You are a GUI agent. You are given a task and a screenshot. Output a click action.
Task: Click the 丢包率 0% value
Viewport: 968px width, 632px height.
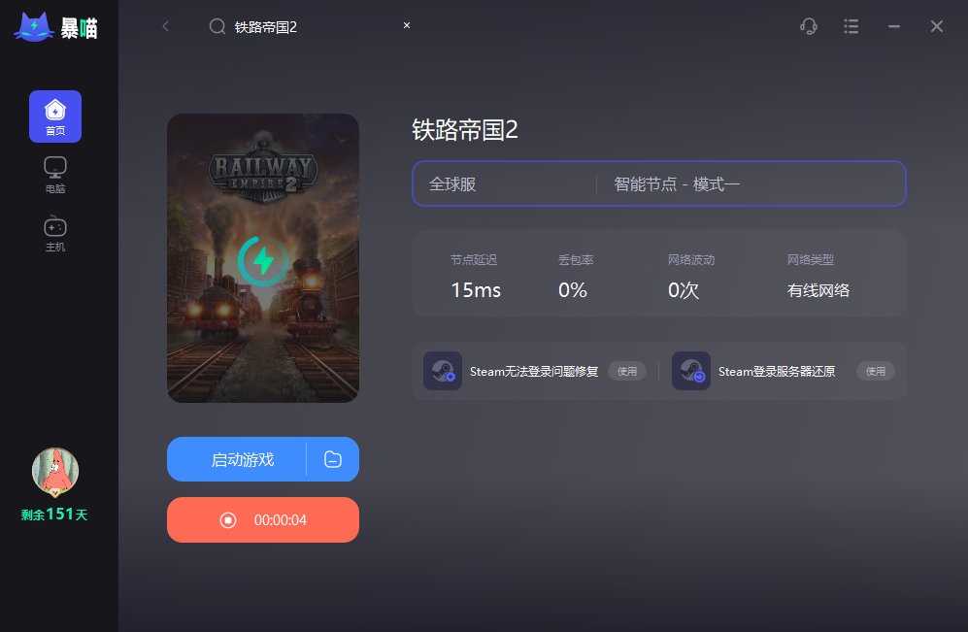pyautogui.click(x=572, y=290)
